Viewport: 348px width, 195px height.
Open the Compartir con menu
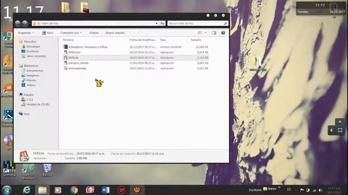(71, 32)
